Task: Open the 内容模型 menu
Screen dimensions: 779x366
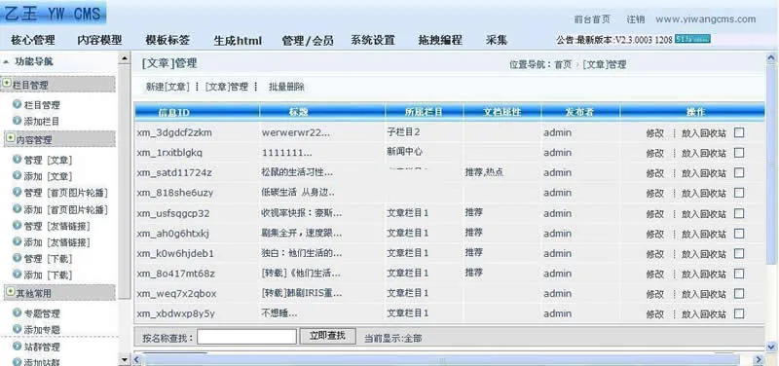Action: pyautogui.click(x=99, y=40)
